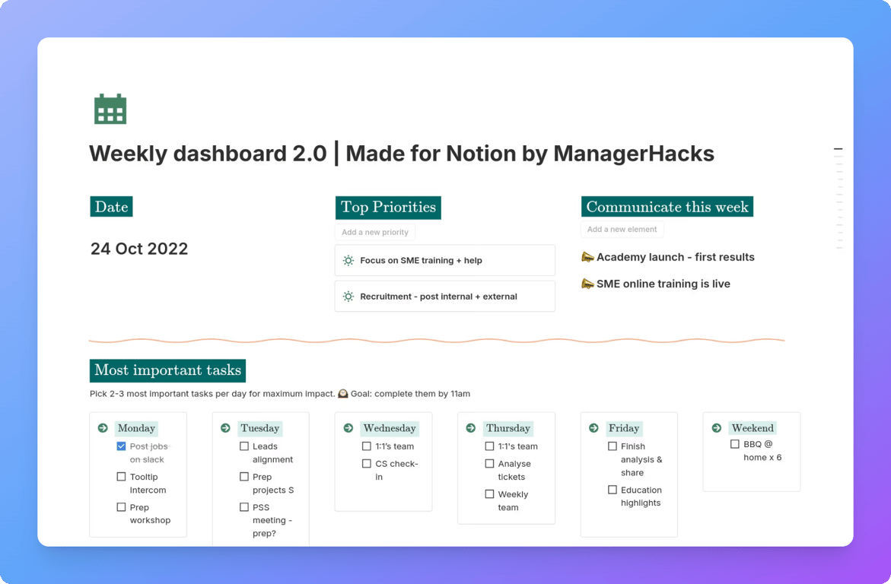Click the "Add a new priority" button

[x=374, y=232]
